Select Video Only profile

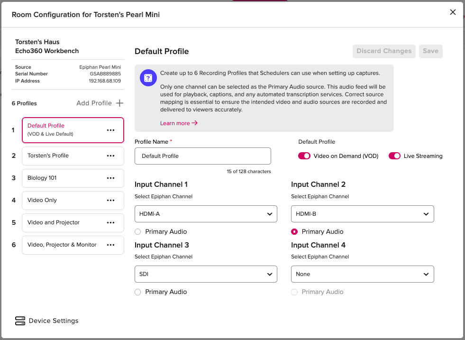coord(73,200)
